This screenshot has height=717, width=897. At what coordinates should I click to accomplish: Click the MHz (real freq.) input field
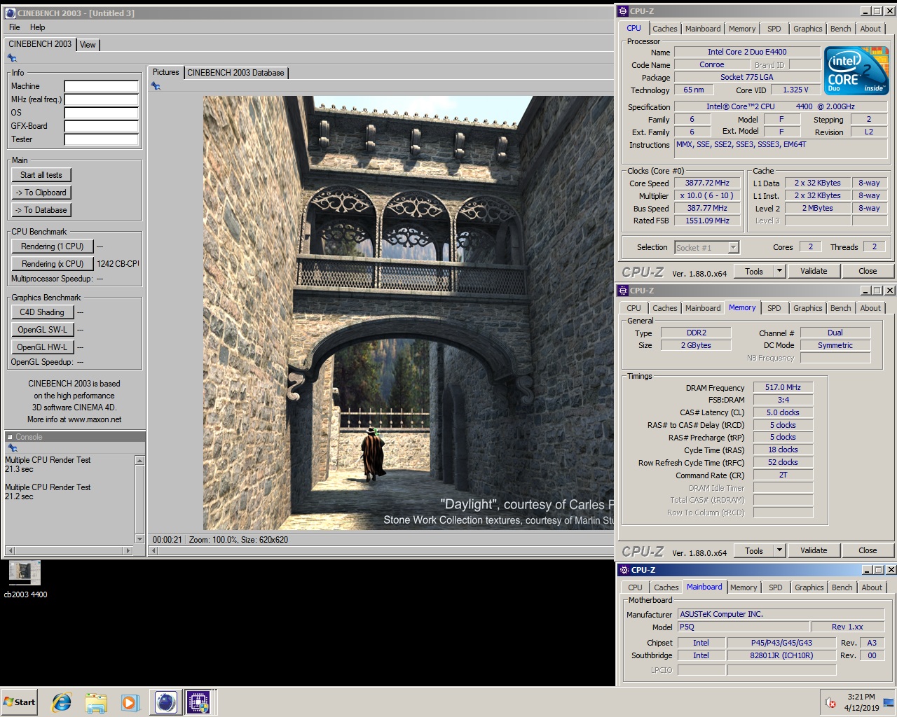[102, 99]
